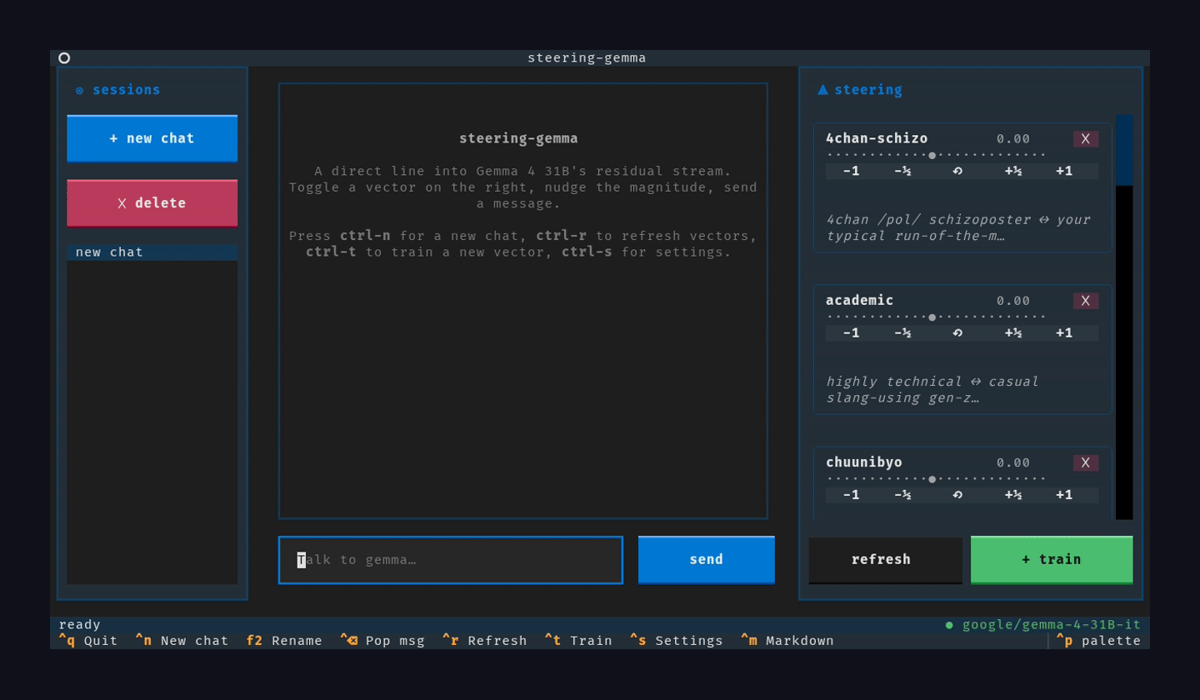1200x700 pixels.
Task: Toggle the academic vector by its name
Action: pyautogui.click(x=860, y=300)
